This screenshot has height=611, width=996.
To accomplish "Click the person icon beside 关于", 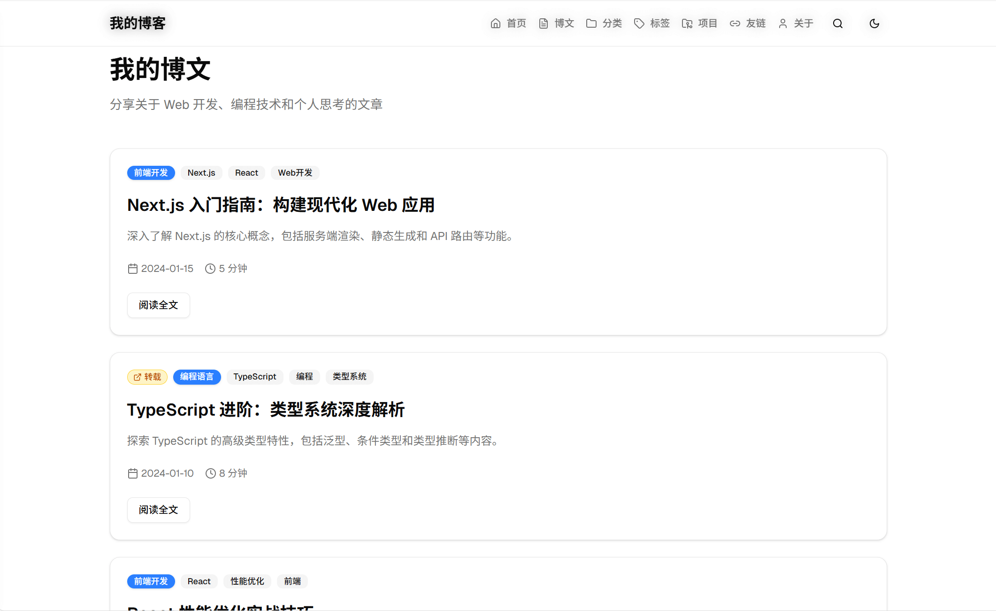I will pyautogui.click(x=782, y=23).
